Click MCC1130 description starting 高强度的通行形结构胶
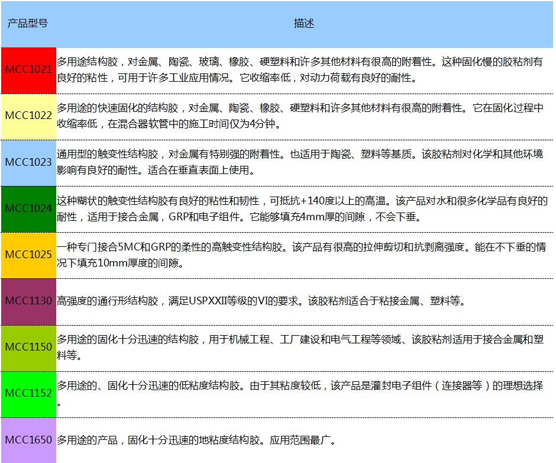This screenshot has height=463, width=556. (x=261, y=301)
